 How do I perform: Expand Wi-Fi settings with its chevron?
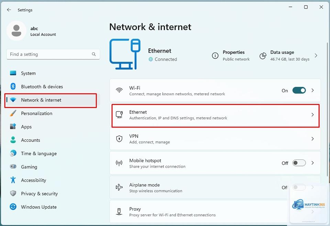pos(312,90)
